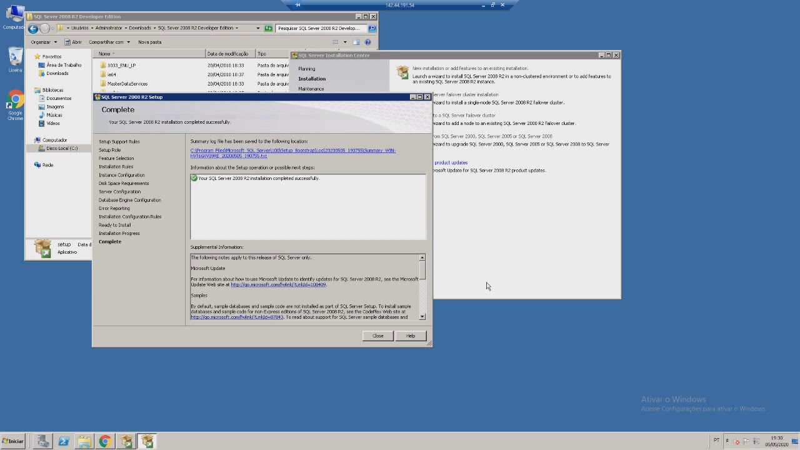Viewport: 800px width, 450px height.
Task: Create a Nova pasta in Explorer
Action: (x=149, y=42)
